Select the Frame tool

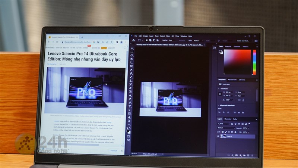131,66
